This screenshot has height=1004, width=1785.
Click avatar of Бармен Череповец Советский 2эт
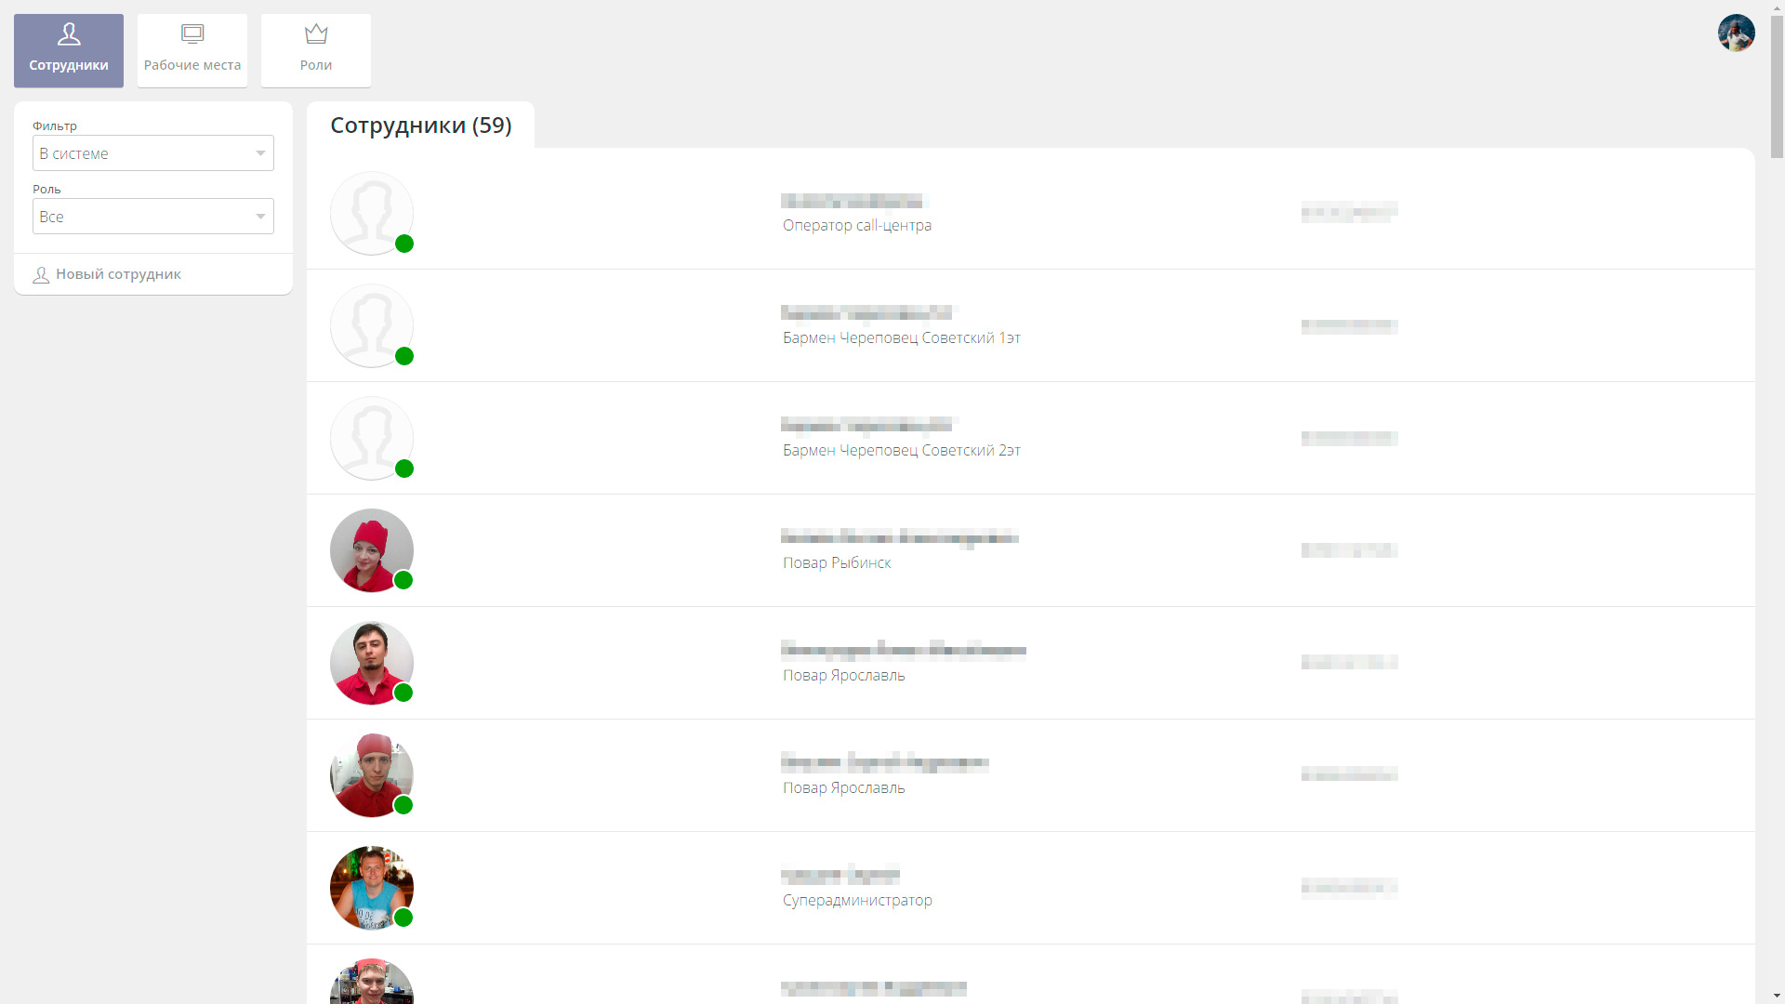point(371,438)
